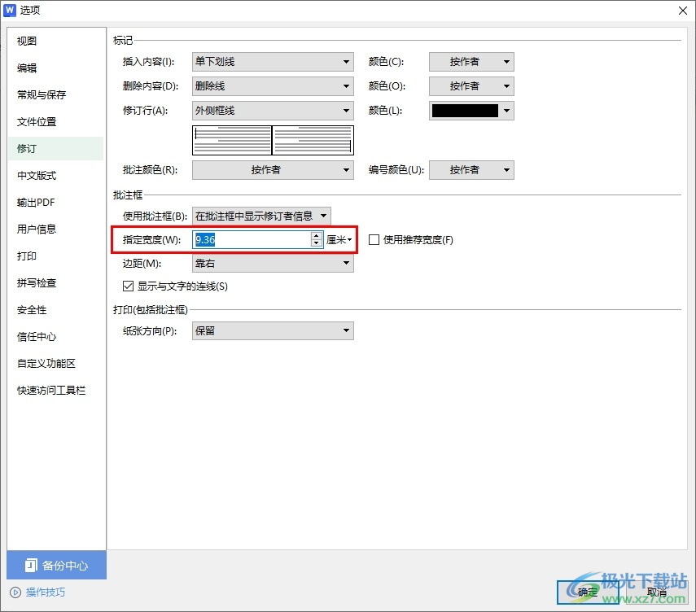
Task: Open 边距 alignment dropdown
Action: 273,263
